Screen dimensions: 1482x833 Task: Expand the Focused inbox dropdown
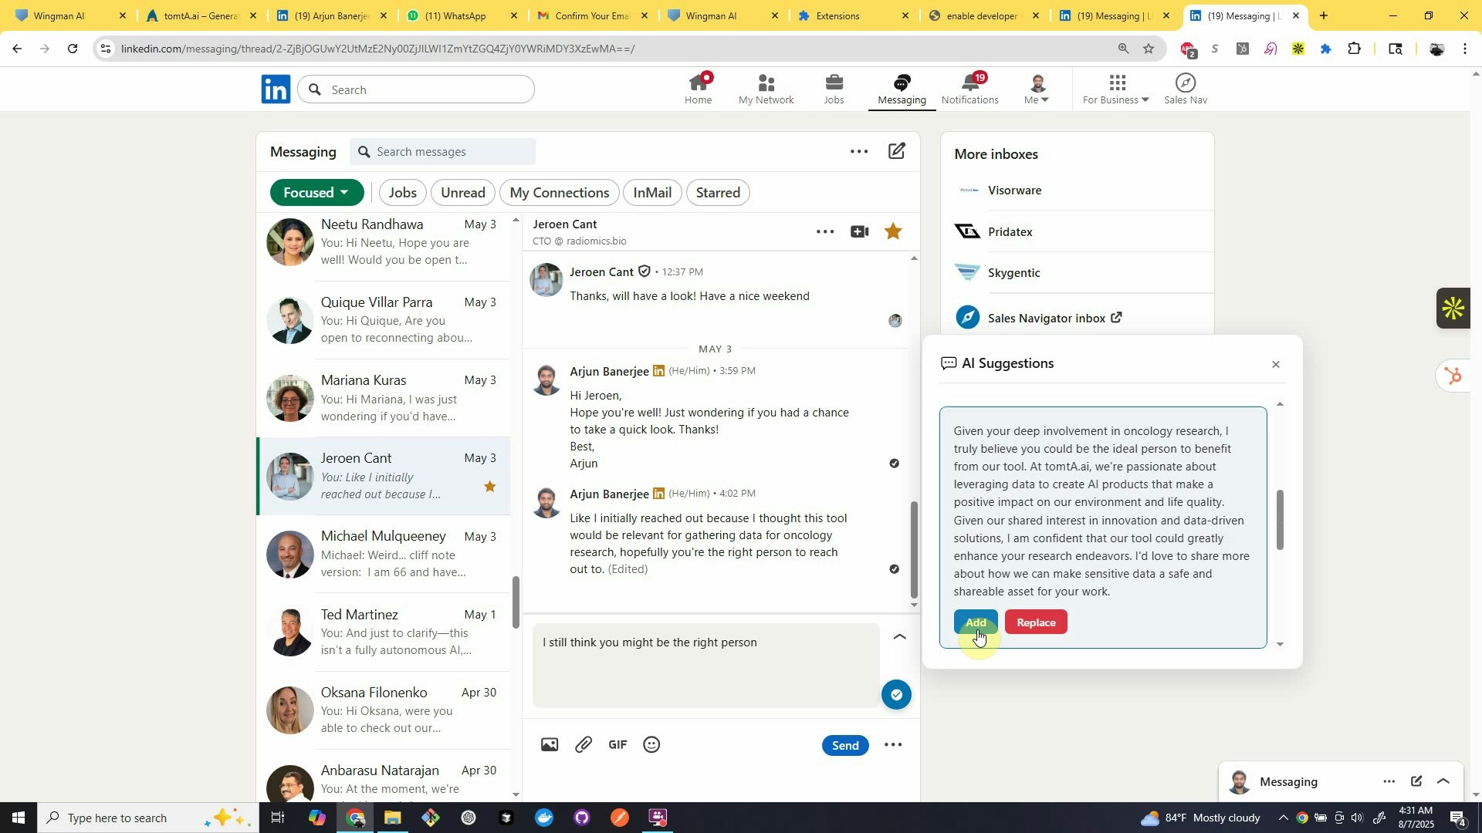316,193
